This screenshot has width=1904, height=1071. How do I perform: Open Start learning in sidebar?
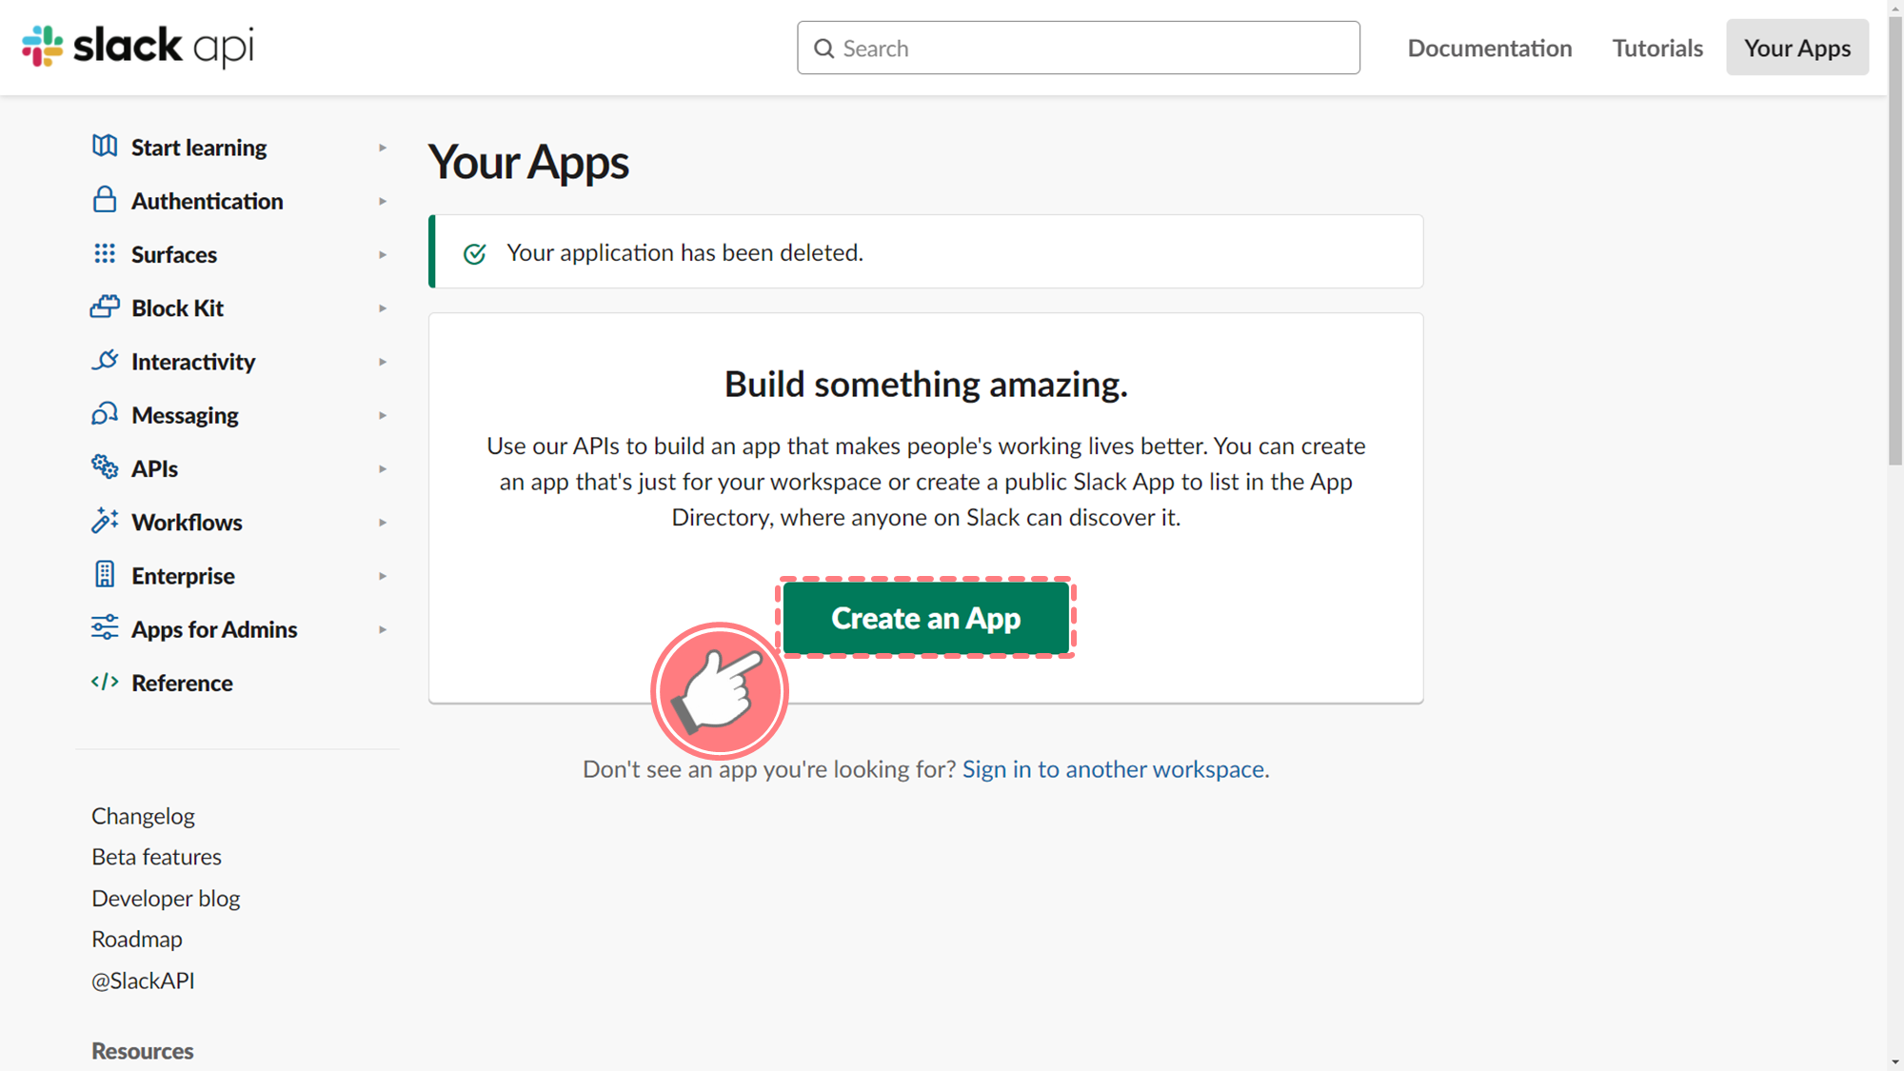point(199,148)
